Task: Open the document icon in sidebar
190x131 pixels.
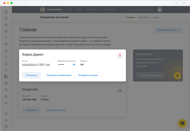Action: (6, 96)
